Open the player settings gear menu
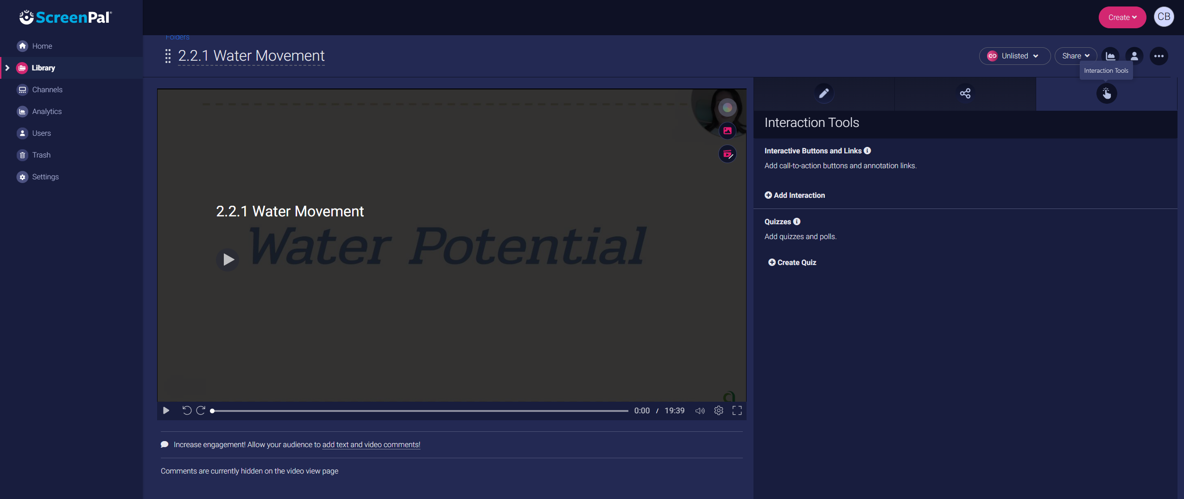Image resolution: width=1184 pixels, height=499 pixels. click(x=718, y=411)
